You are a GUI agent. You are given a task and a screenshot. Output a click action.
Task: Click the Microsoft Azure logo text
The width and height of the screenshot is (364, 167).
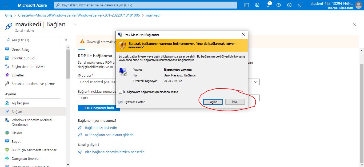tap(32, 5)
